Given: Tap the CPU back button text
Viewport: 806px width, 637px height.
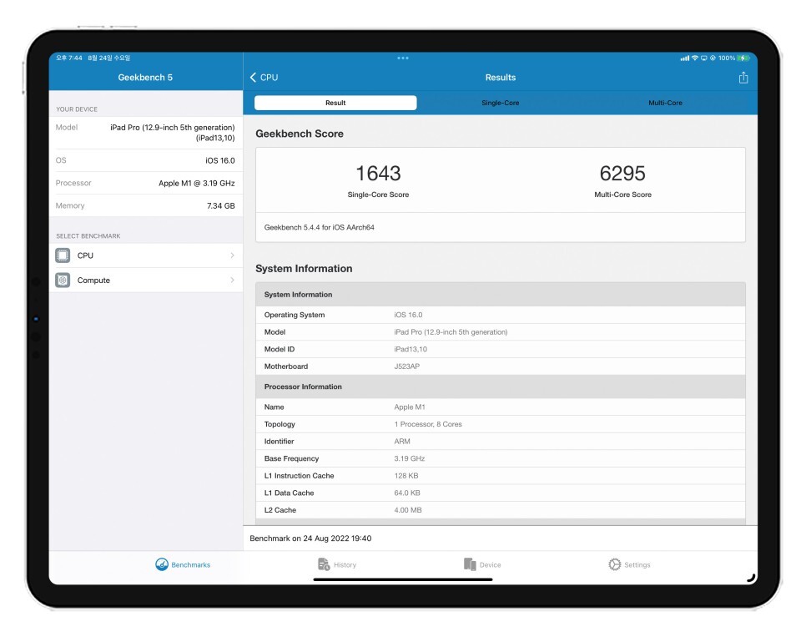Looking at the screenshot, I should coord(269,77).
